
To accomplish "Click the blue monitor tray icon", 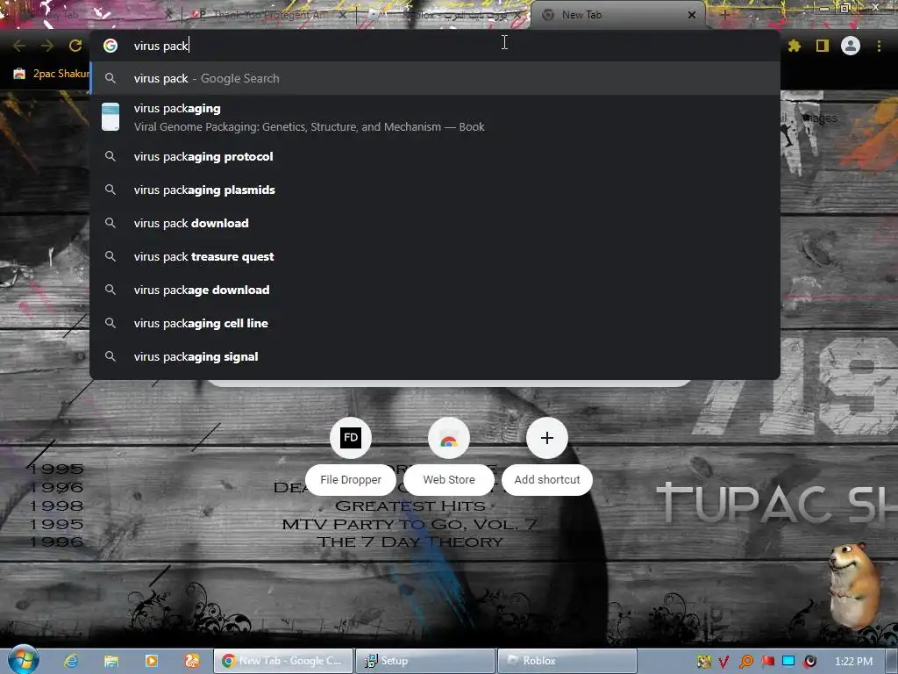I will pos(788,662).
